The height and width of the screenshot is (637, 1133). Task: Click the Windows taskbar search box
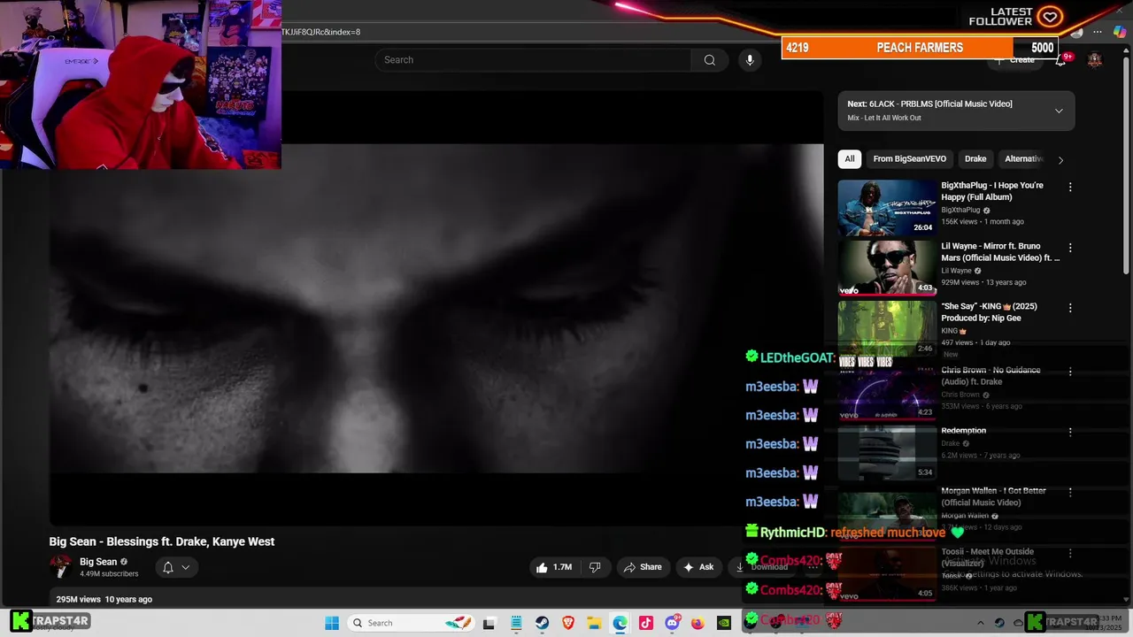[412, 623]
